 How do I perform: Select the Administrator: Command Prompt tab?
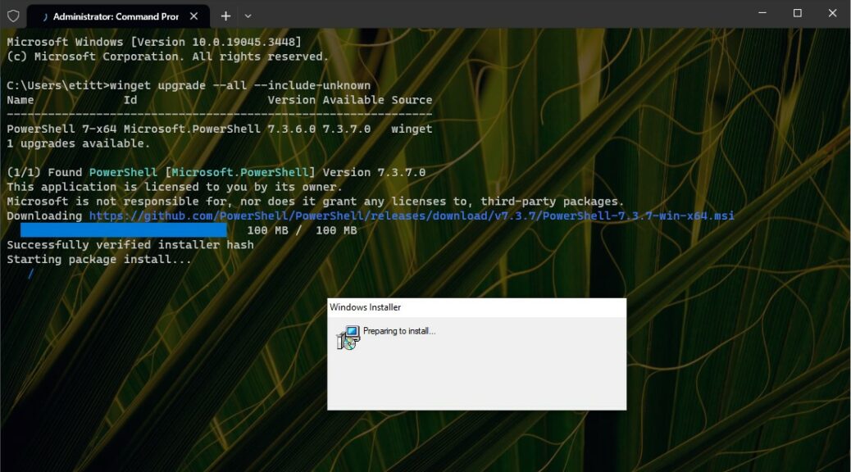pos(118,16)
